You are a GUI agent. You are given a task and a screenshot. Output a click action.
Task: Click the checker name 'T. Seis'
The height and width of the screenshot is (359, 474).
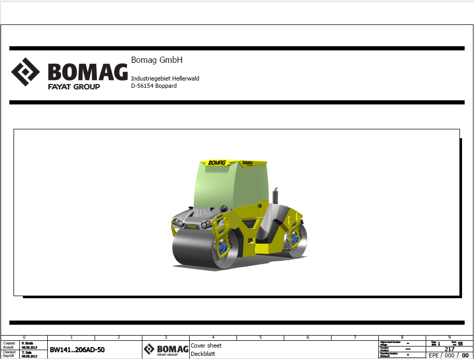27,352
